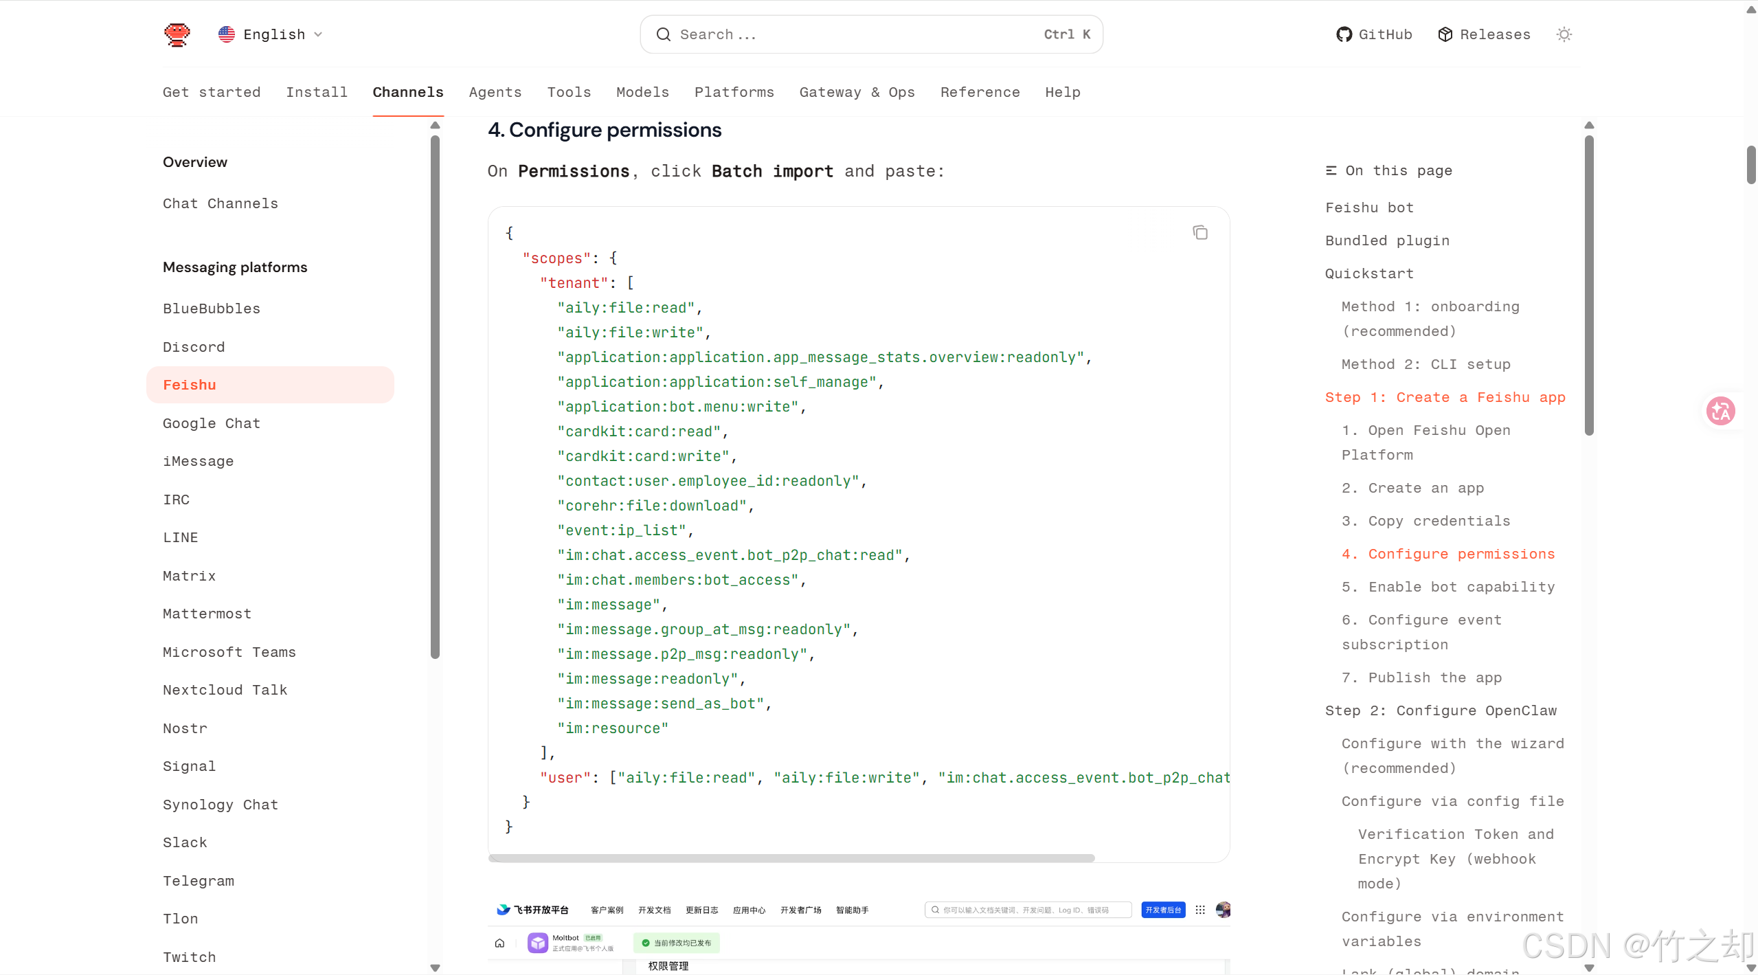Click the OpenClaw lobster logo icon

177,34
